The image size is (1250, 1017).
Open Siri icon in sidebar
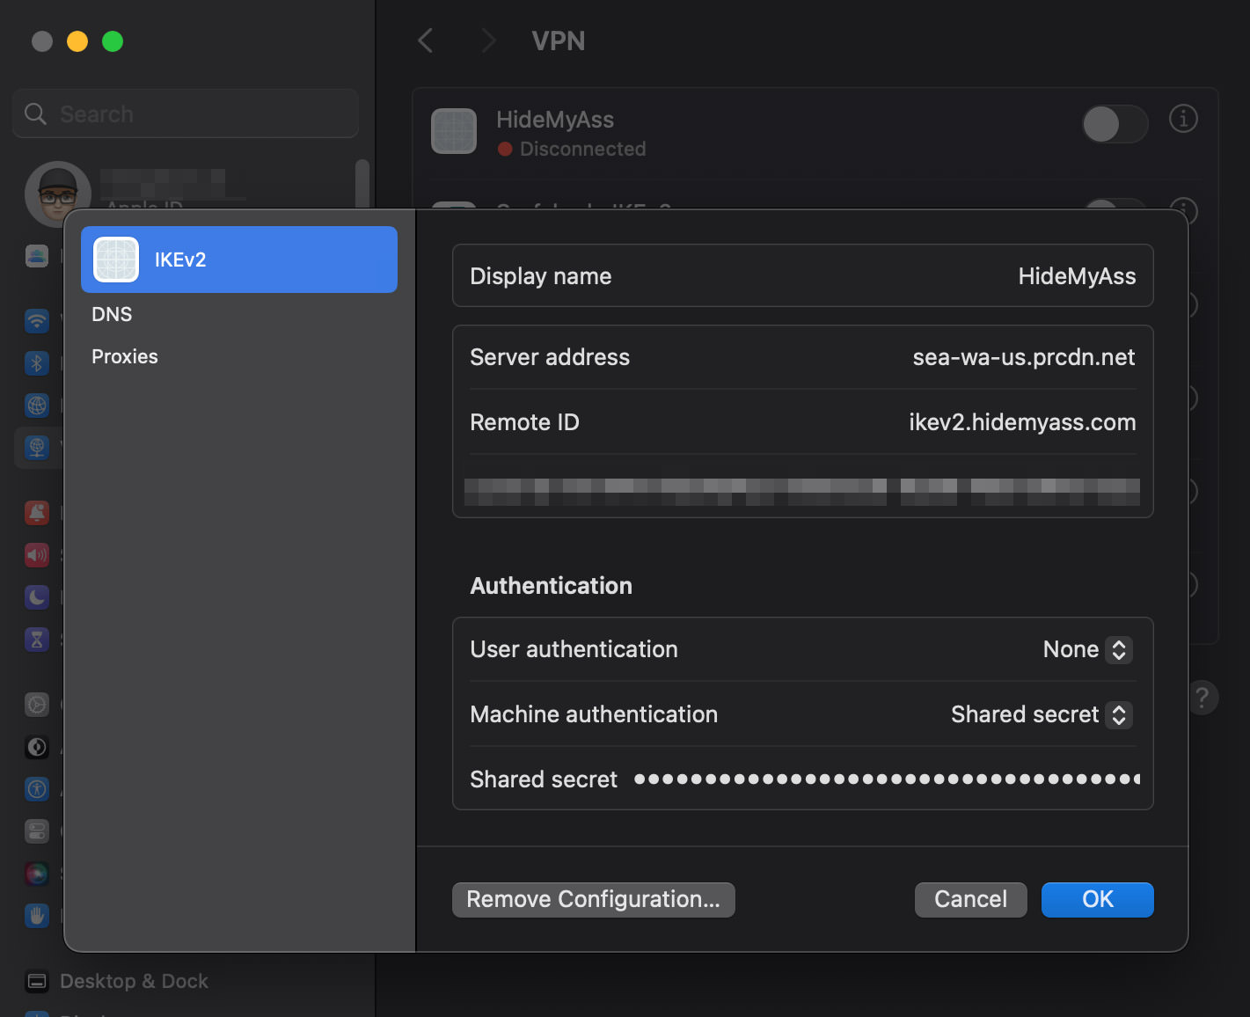coord(37,873)
